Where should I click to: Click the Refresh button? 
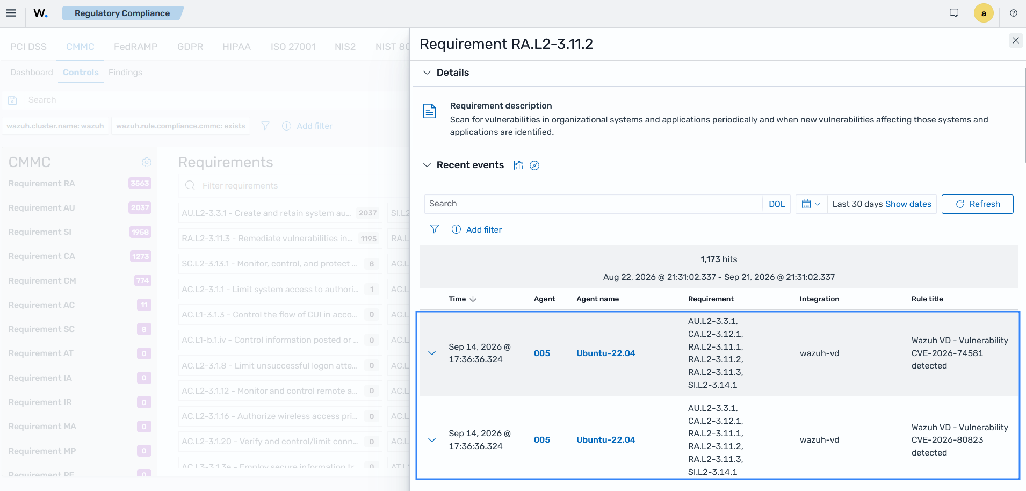pyautogui.click(x=978, y=204)
